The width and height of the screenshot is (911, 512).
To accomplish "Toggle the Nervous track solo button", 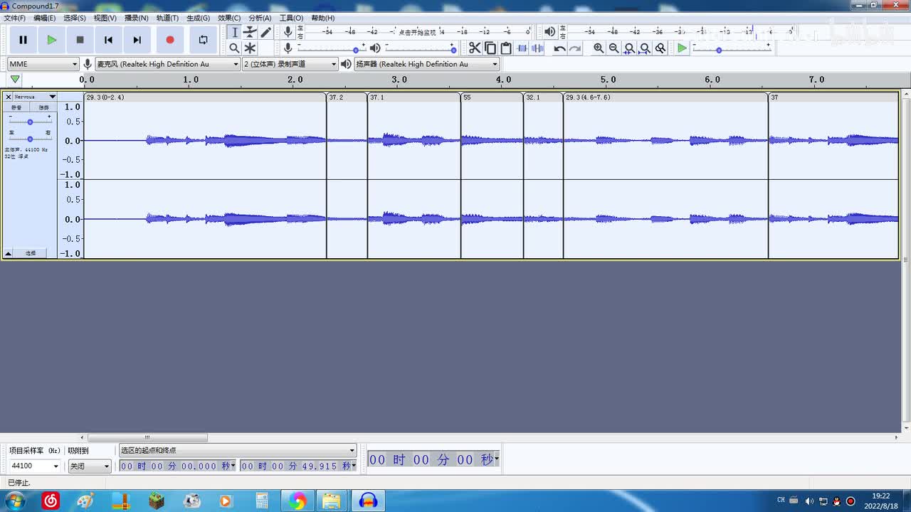I will click(x=44, y=107).
